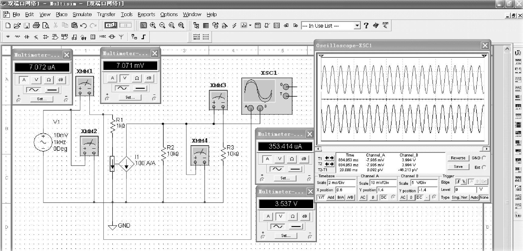Expand the Grapher dropdown arrow
Screen dimensions: 523x251
[x=250, y=26]
